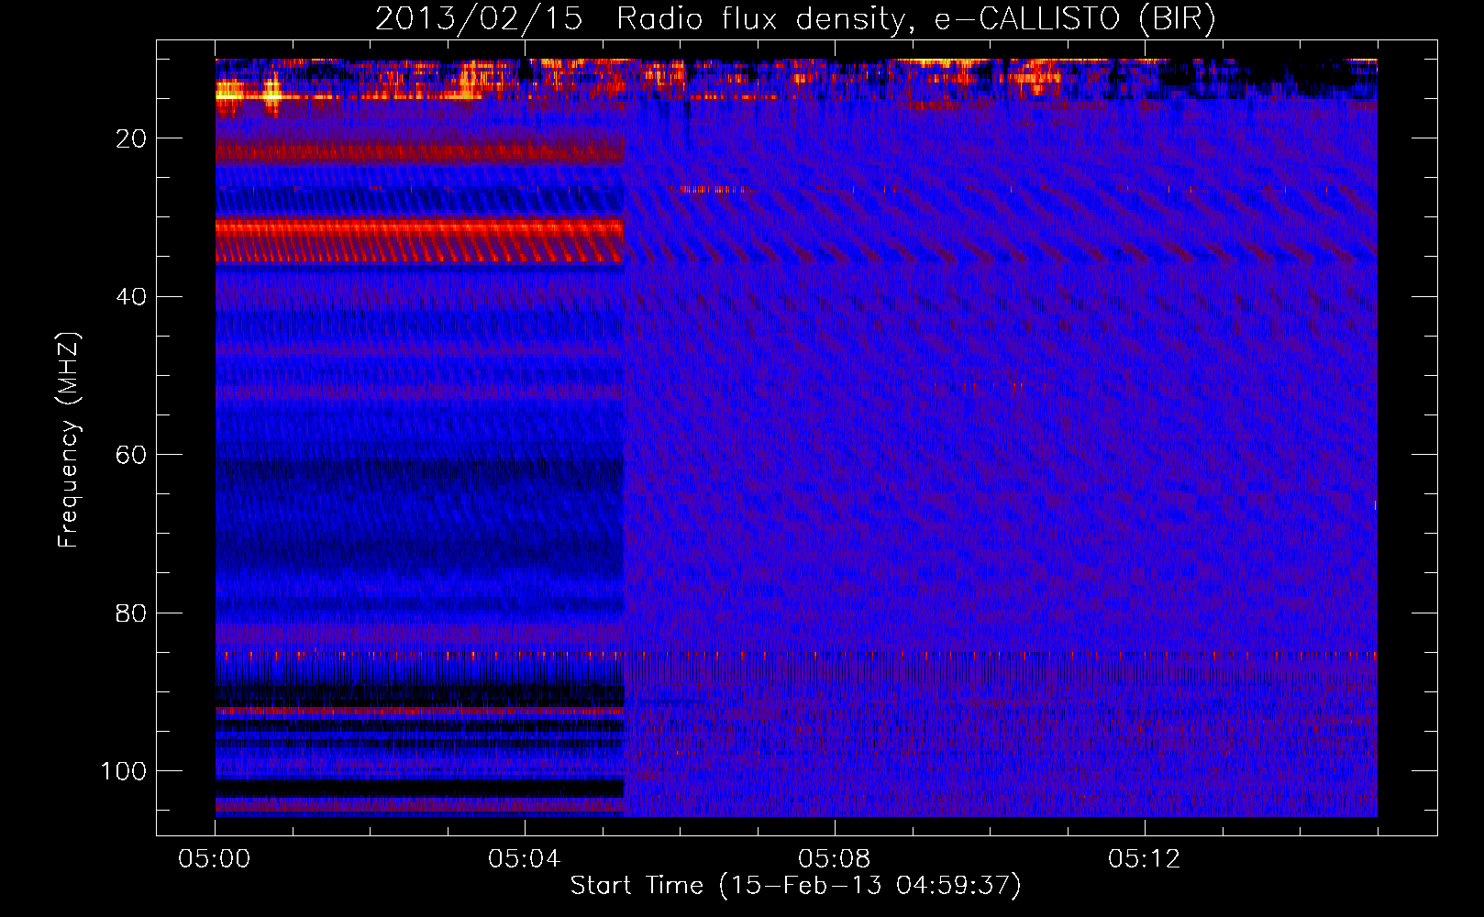The image size is (1484, 917).
Task: Click the '05:08' time tick label
Action: coord(835,859)
